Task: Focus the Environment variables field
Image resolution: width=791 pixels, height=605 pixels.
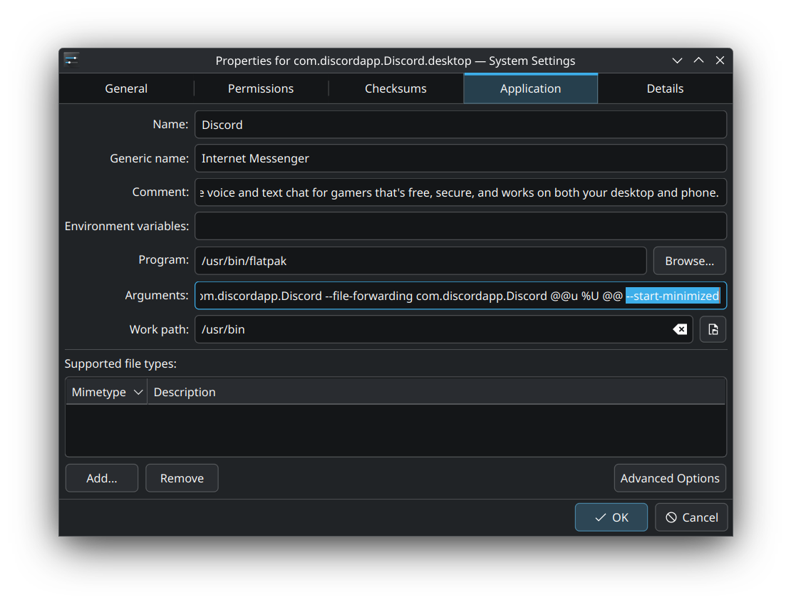Action: (460, 226)
